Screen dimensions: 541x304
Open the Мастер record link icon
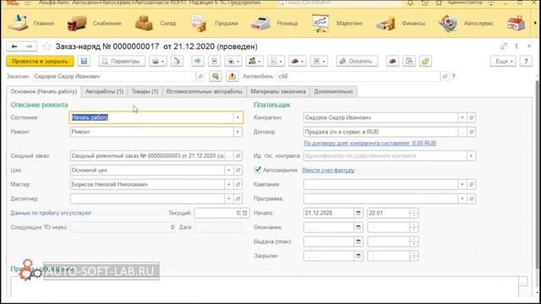pos(238,184)
